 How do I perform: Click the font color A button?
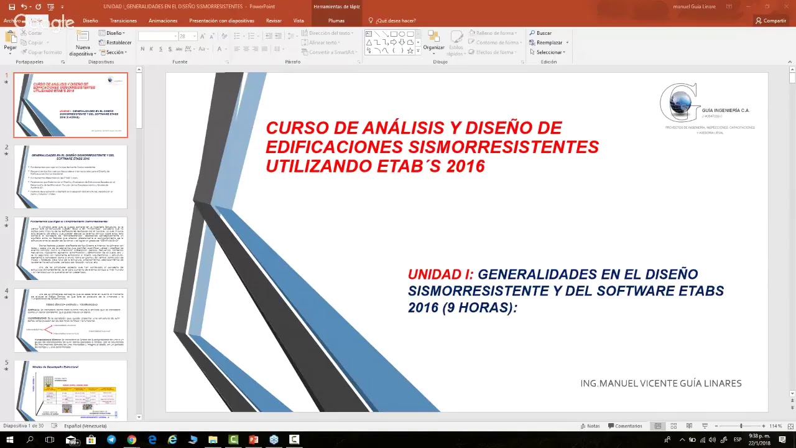point(220,49)
